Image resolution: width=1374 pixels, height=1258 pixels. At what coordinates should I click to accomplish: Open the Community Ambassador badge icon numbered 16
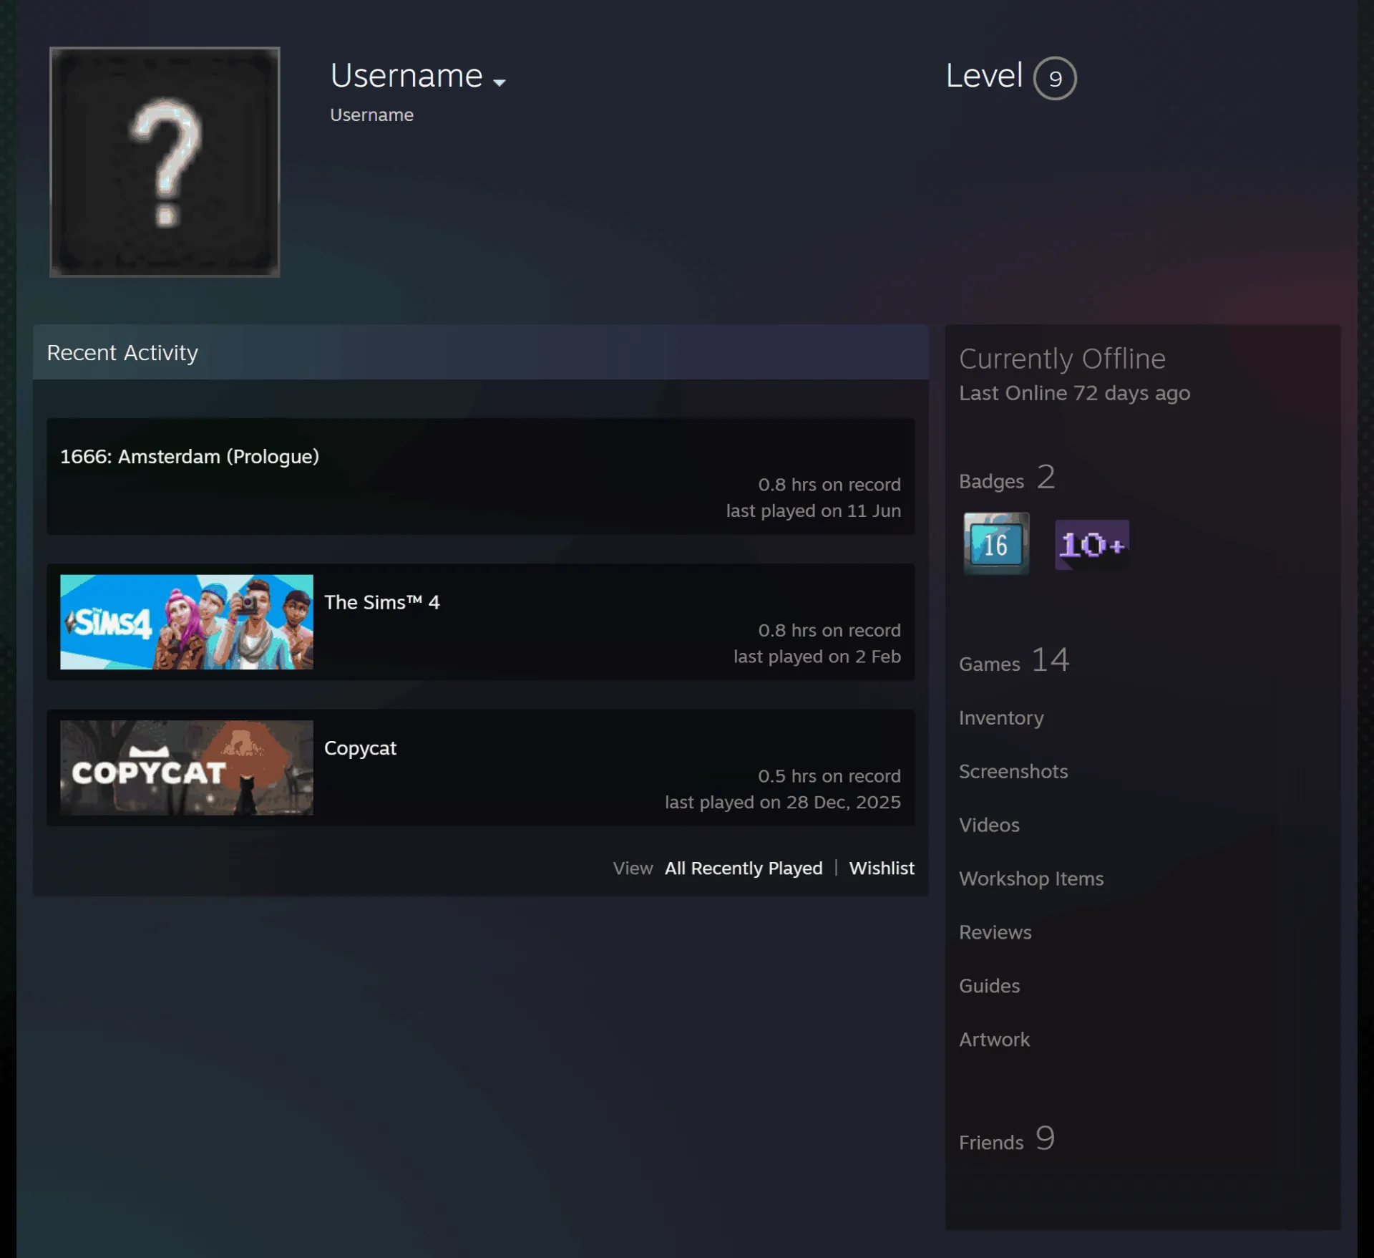point(996,543)
